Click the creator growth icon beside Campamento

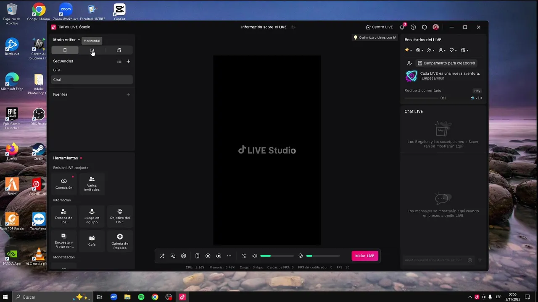(x=409, y=63)
